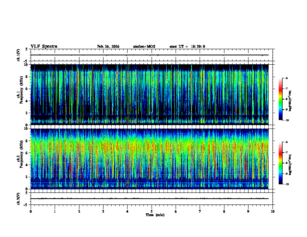
Task: Click time axis tick label "7"
Action: [x=200, y=211]
